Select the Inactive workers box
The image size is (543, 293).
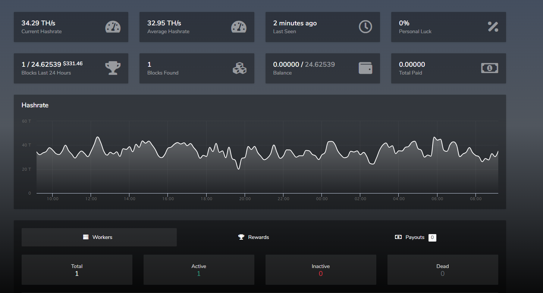coord(321,270)
